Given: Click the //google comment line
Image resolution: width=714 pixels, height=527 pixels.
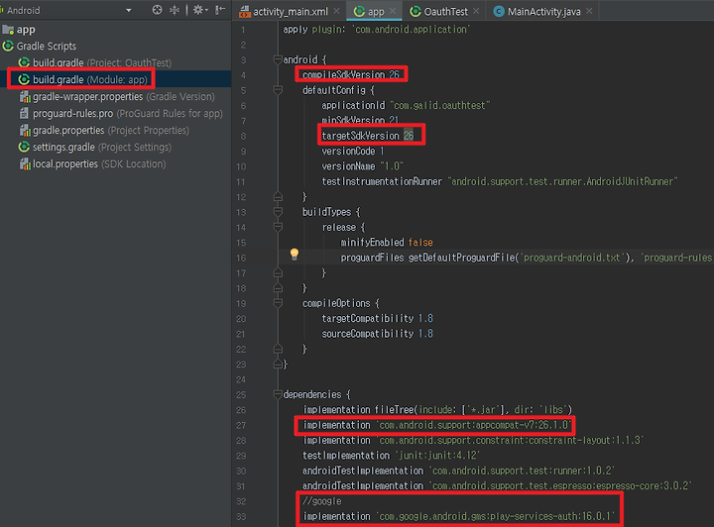Looking at the screenshot, I should point(322,501).
